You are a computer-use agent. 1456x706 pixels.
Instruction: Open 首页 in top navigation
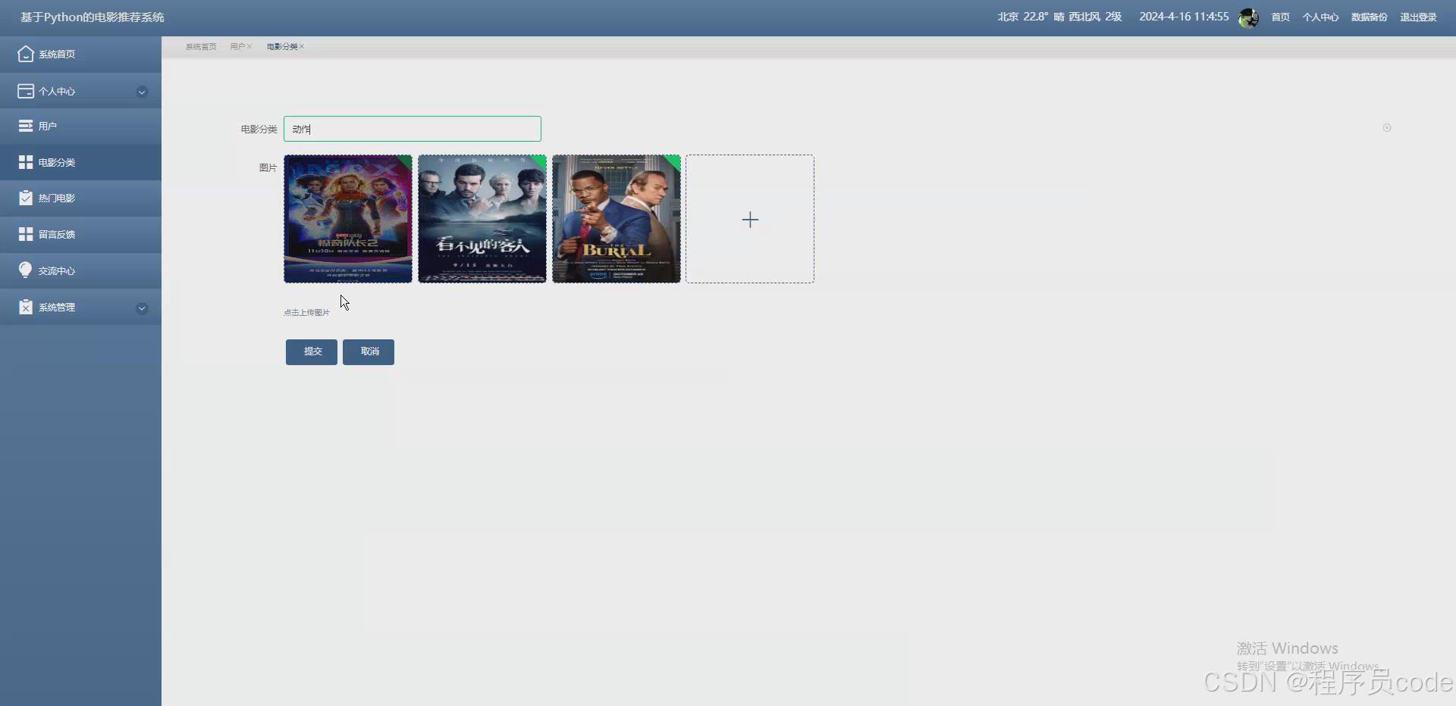1280,17
